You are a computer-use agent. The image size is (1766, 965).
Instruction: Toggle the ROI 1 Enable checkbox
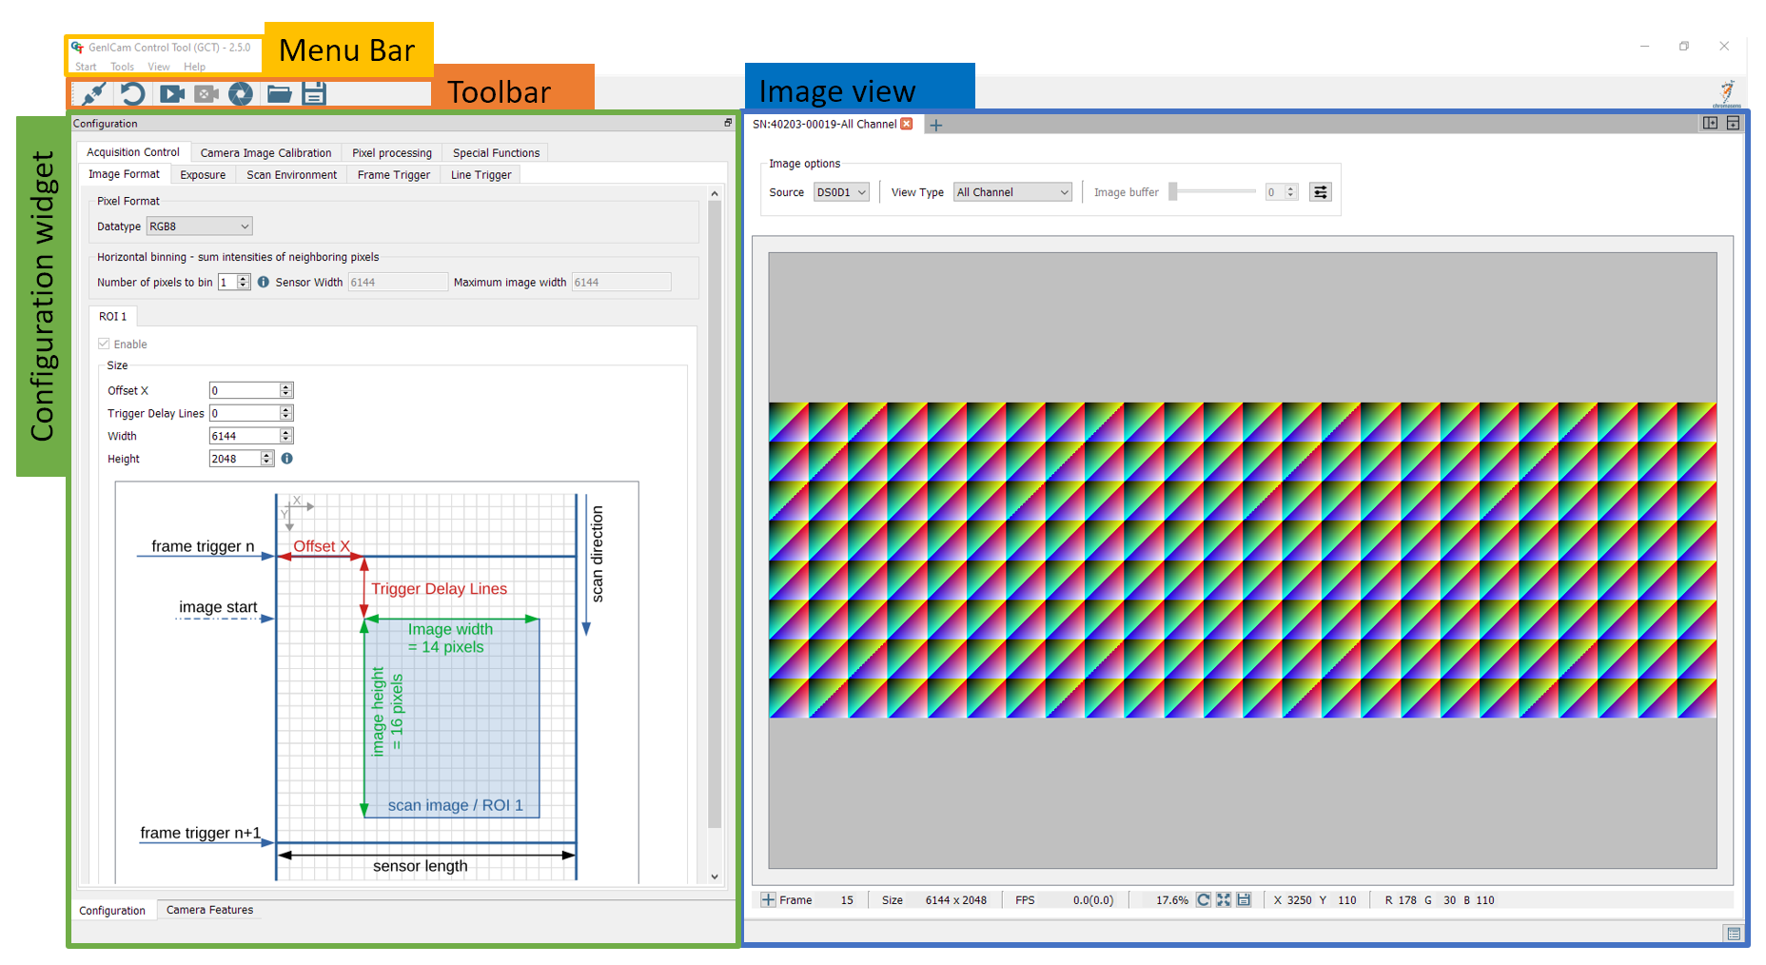click(104, 344)
